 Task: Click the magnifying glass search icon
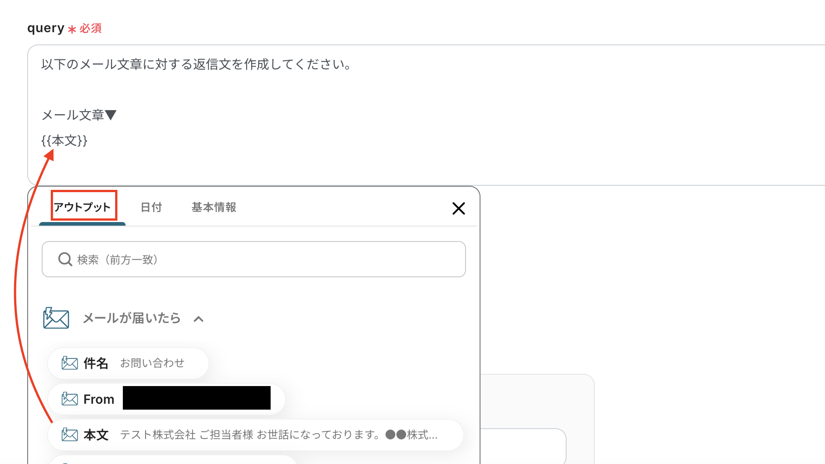click(65, 259)
